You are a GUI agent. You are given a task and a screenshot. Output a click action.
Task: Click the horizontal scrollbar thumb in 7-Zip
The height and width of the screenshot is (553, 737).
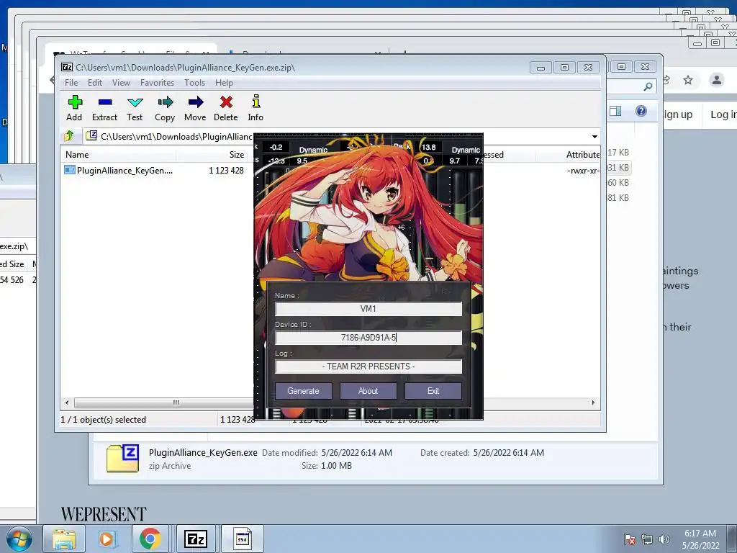point(164,403)
